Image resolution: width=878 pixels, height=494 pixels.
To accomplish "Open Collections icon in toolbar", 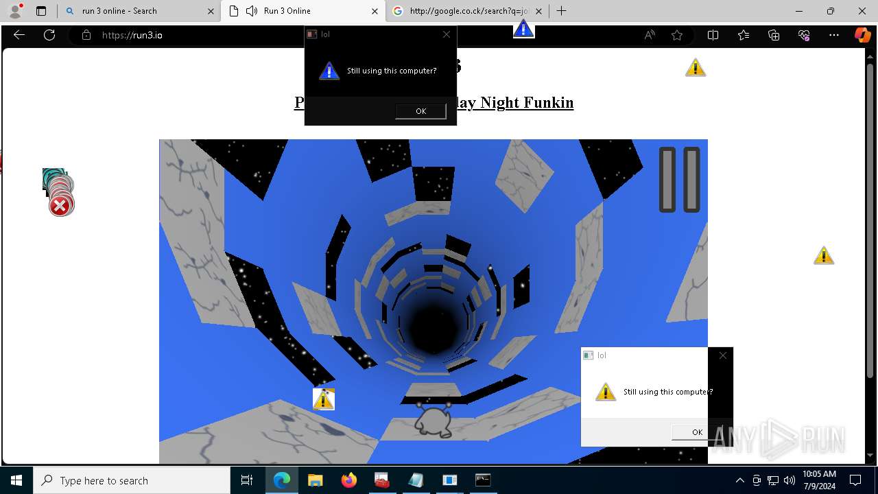I will pyautogui.click(x=774, y=35).
